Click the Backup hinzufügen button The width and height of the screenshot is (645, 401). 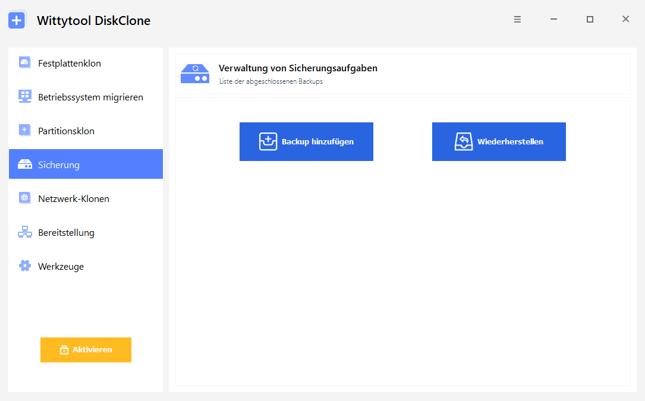click(x=307, y=141)
